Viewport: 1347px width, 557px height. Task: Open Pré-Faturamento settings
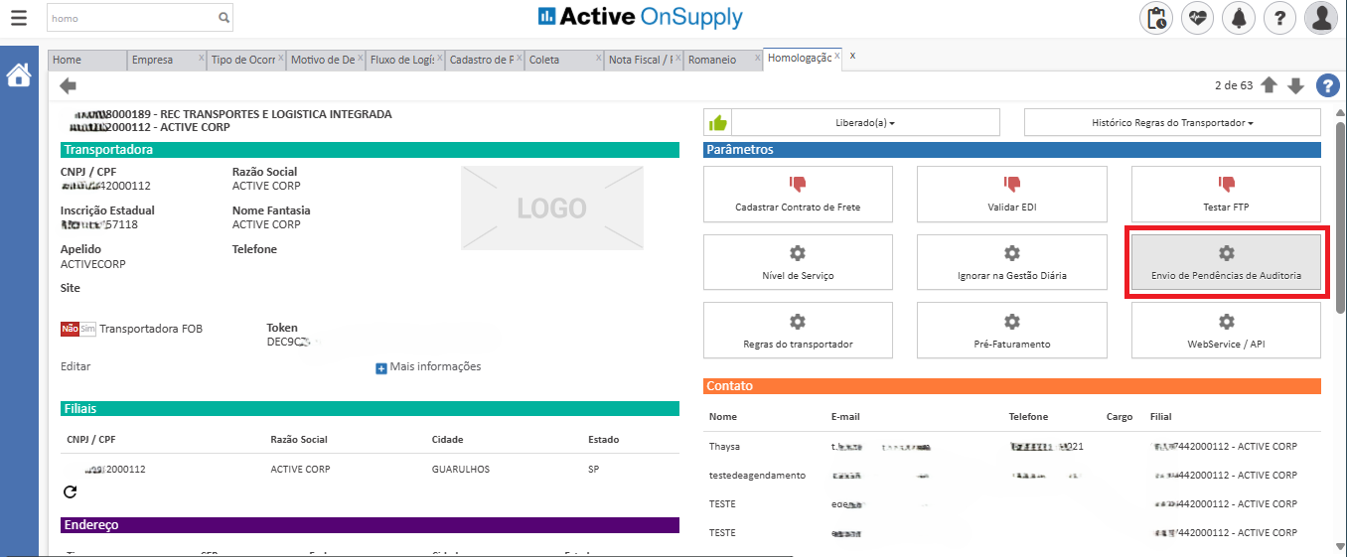coord(1011,331)
